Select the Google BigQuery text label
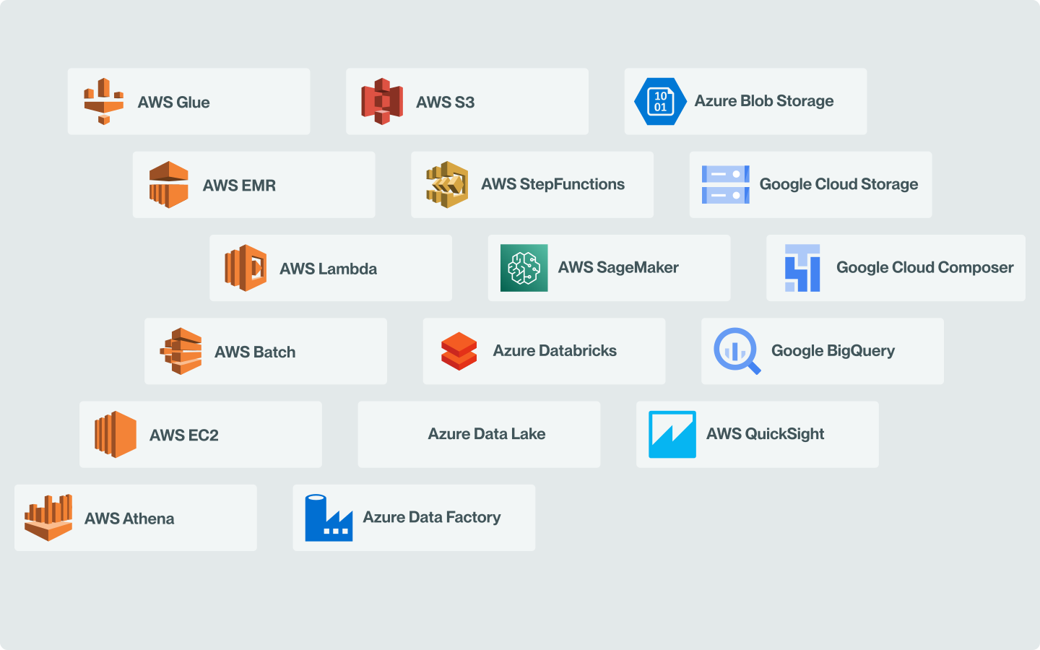 [x=833, y=351]
